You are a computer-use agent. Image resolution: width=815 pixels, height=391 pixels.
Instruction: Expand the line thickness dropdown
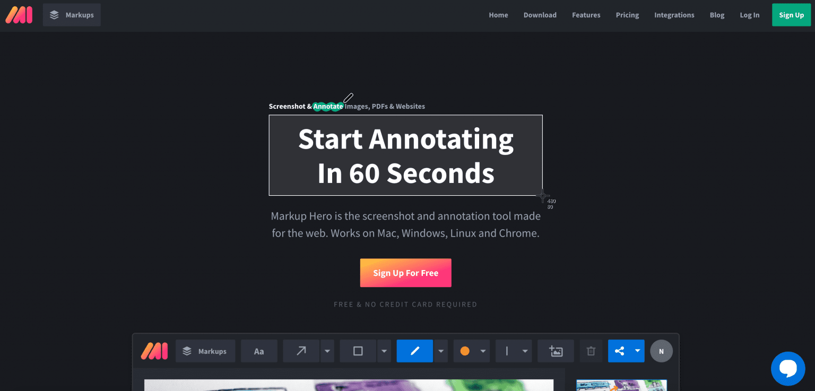click(525, 351)
